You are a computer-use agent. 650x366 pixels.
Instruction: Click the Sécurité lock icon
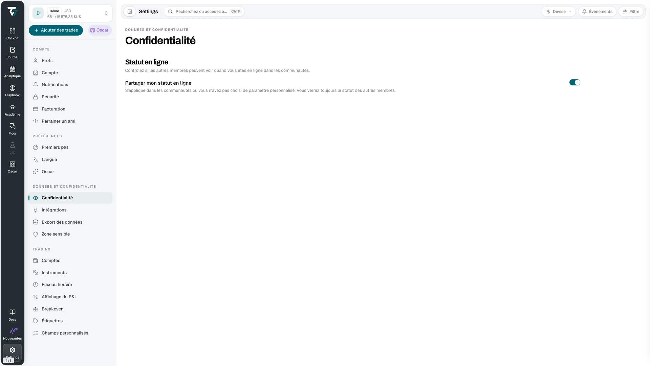pyautogui.click(x=36, y=97)
